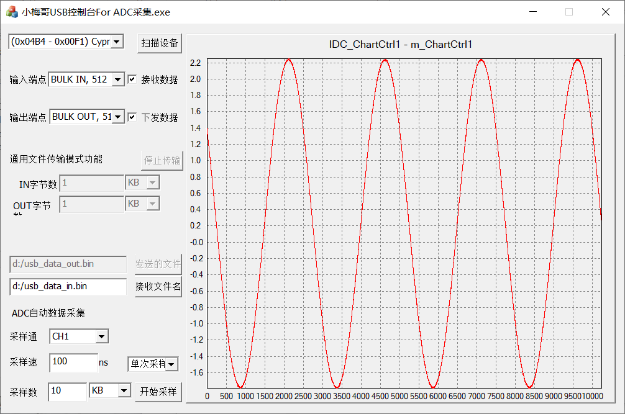Open the USB device selection dropdown
Viewport: 625px width, 414px height.
[x=117, y=42]
